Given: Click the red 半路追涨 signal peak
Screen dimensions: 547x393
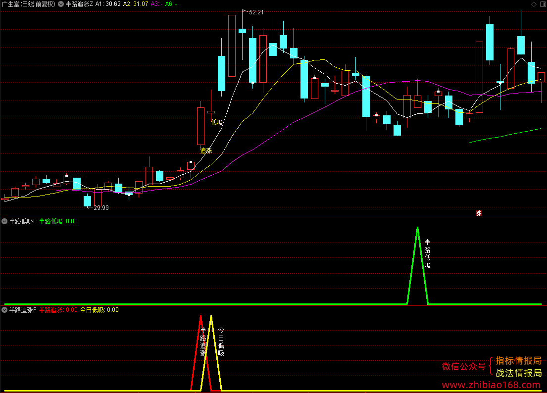Looking at the screenshot, I should tap(201, 352).
